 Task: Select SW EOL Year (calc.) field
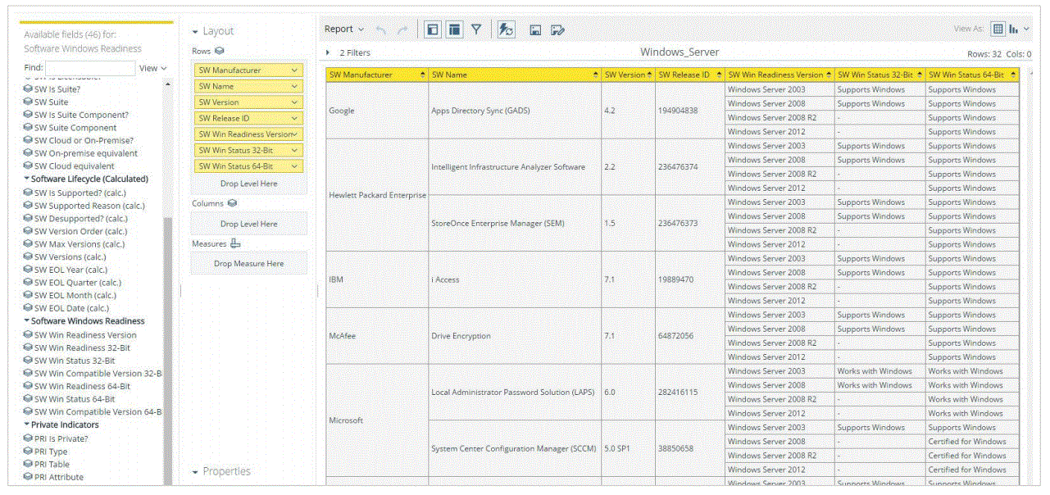point(70,270)
